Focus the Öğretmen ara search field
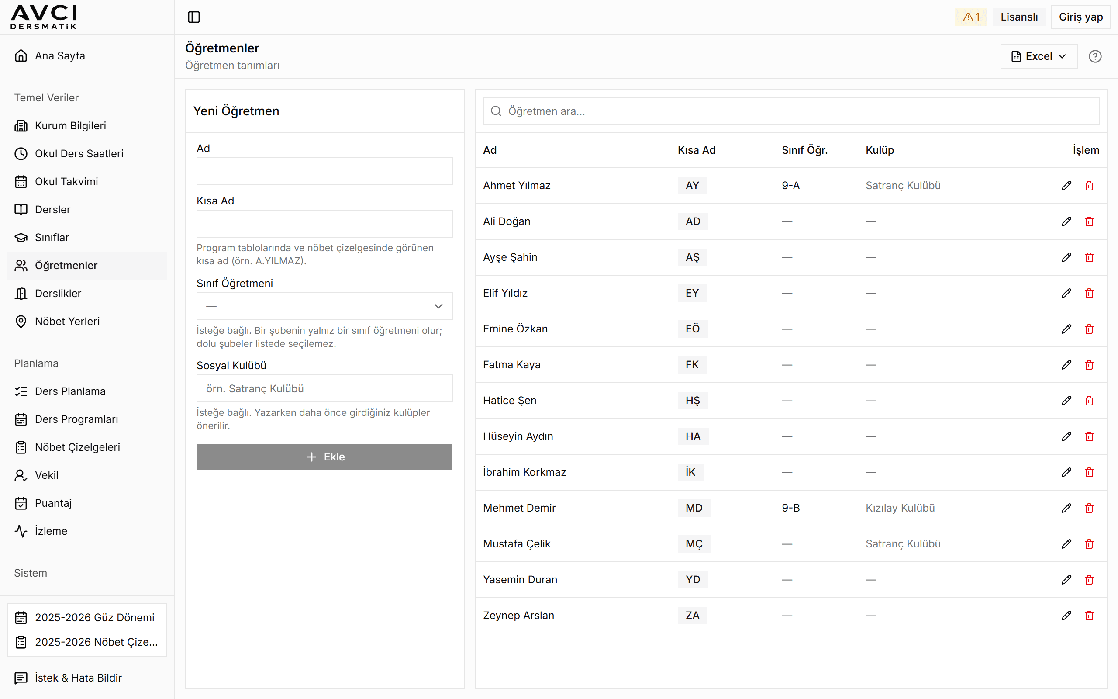The width and height of the screenshot is (1118, 699). [791, 111]
